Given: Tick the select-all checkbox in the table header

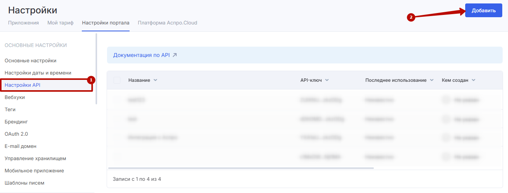Looking at the screenshot, I should [x=117, y=80].
